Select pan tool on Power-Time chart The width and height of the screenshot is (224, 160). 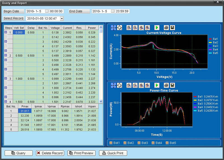click(x=114, y=85)
